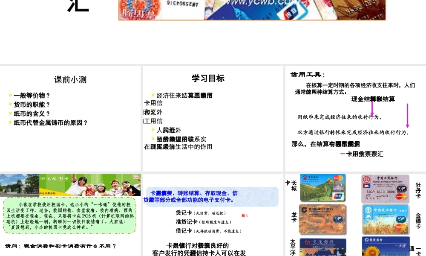Click the 课前小测 slide title
The height and width of the screenshot is (256, 426).
point(70,80)
